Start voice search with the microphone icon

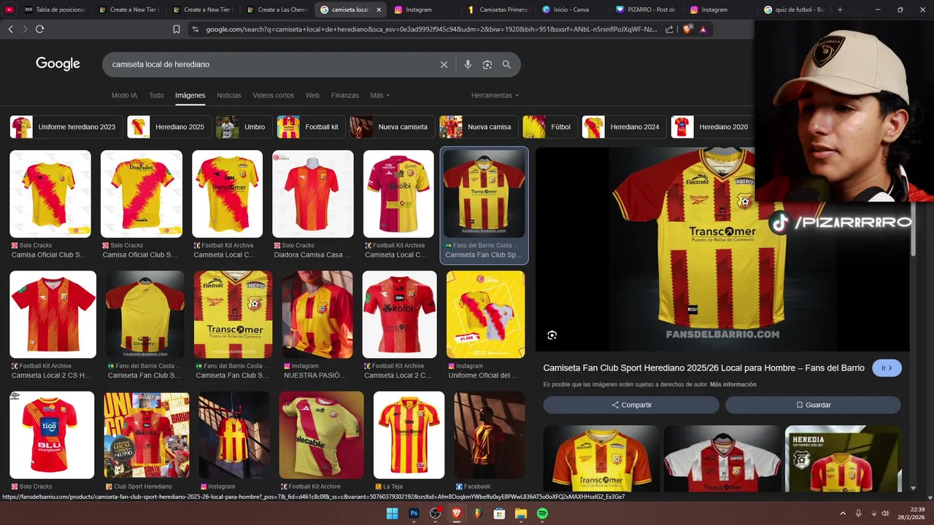click(x=468, y=64)
